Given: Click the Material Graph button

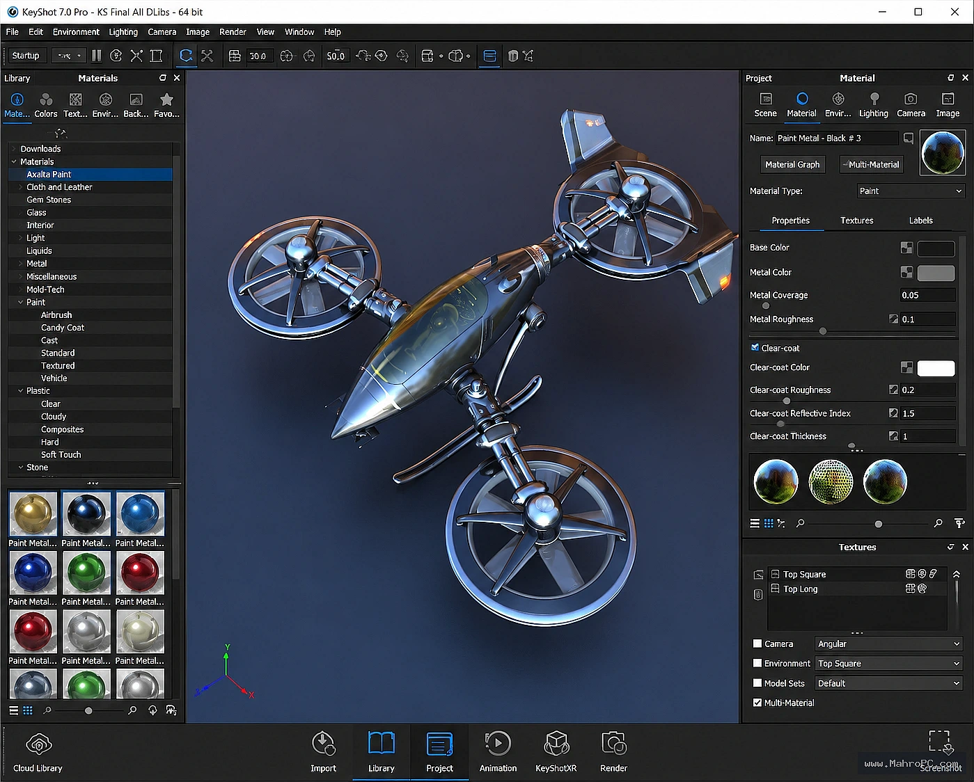Looking at the screenshot, I should point(792,165).
